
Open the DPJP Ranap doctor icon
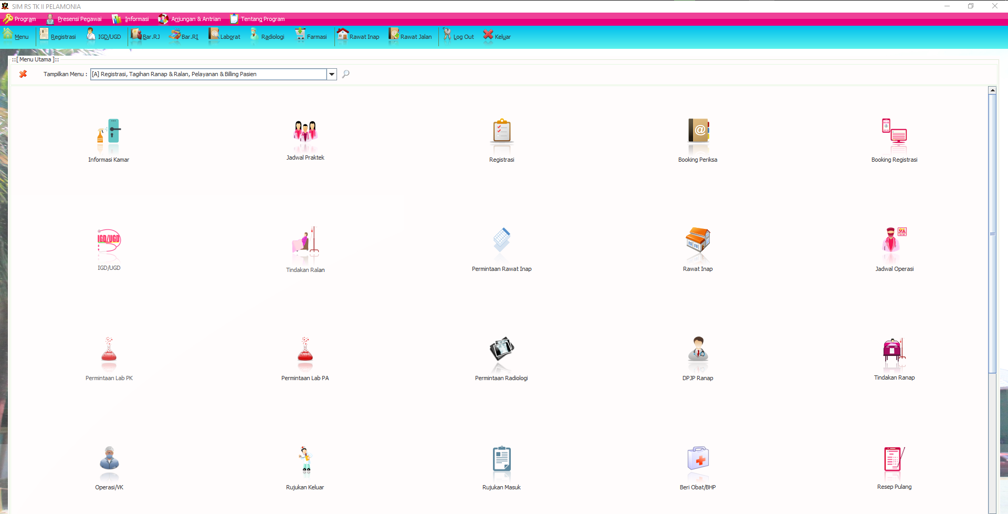698,350
